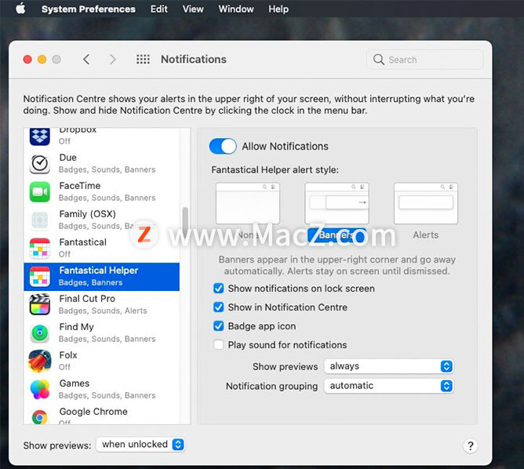Select the Folx rocket icon
The height and width of the screenshot is (469, 524).
[40, 361]
